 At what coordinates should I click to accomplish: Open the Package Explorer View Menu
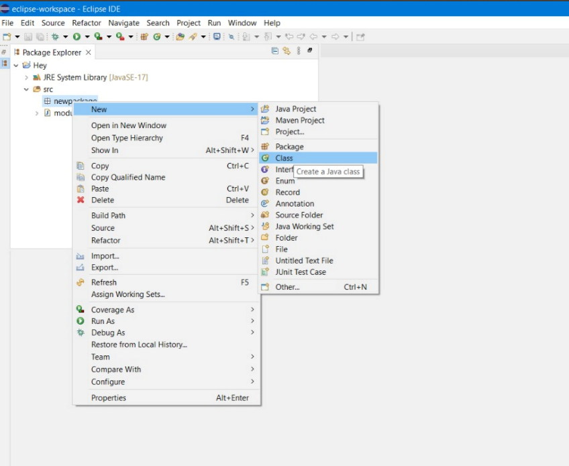[x=299, y=52]
